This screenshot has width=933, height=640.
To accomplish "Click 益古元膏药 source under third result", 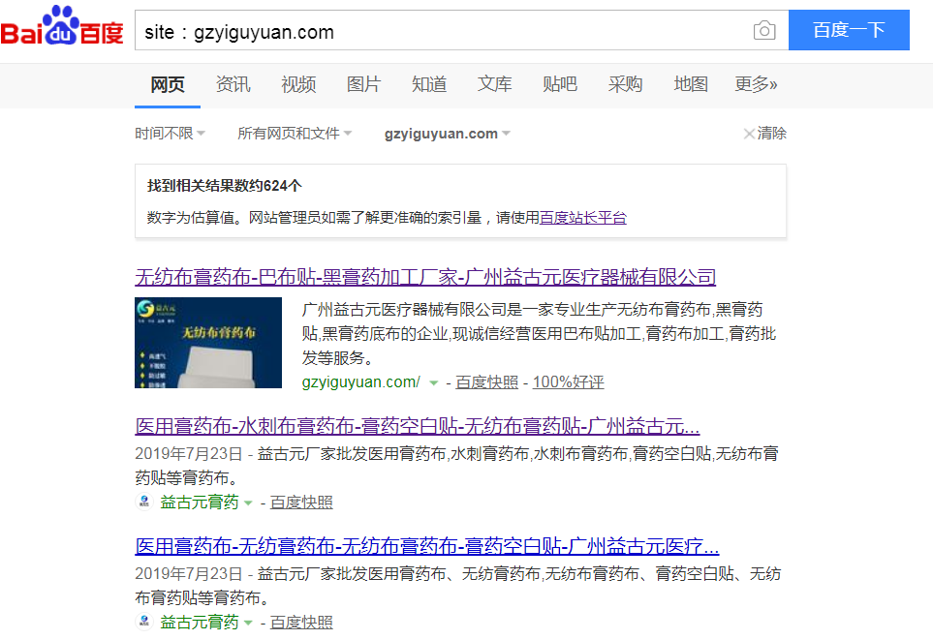I will coord(200,623).
